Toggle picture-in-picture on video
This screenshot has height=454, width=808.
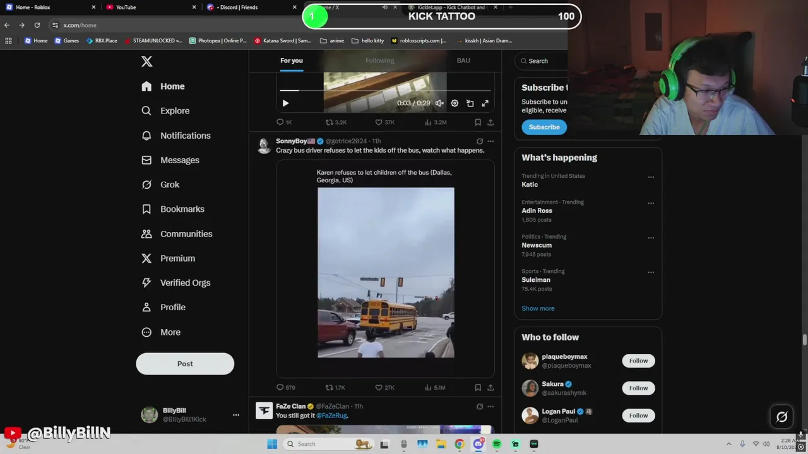[x=470, y=103]
